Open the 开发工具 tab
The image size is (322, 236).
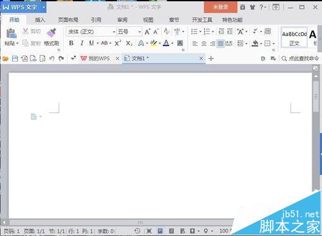coord(202,20)
